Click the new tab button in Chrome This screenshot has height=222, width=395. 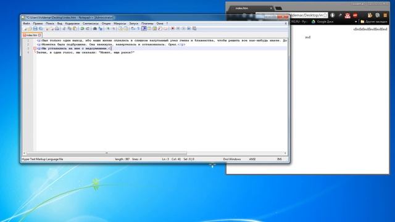(278, 9)
